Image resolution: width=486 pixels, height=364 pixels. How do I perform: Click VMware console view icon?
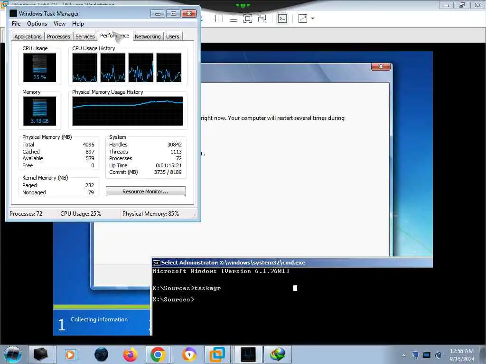click(282, 18)
